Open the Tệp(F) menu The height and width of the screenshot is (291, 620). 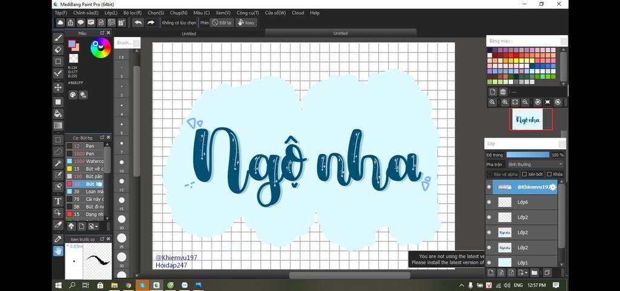point(61,13)
